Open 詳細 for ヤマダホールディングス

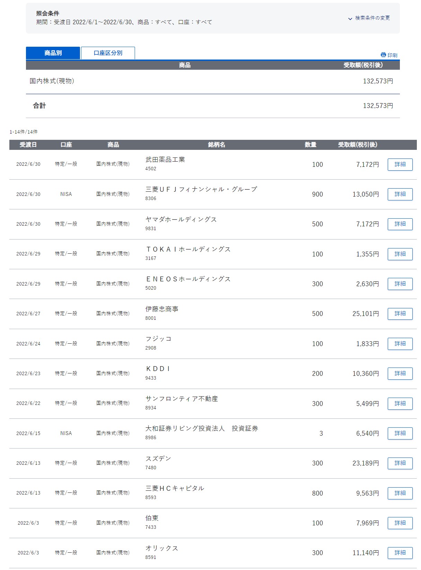400,224
